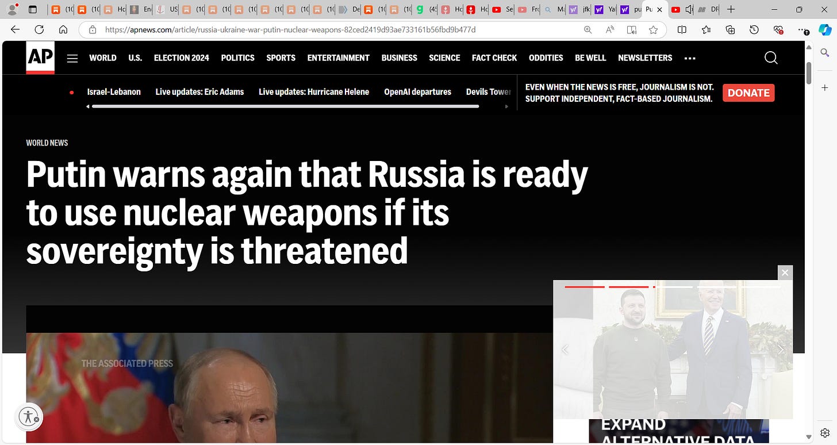Show next slide in floating carousel
Screen dimensions: 837x445
click(781, 350)
